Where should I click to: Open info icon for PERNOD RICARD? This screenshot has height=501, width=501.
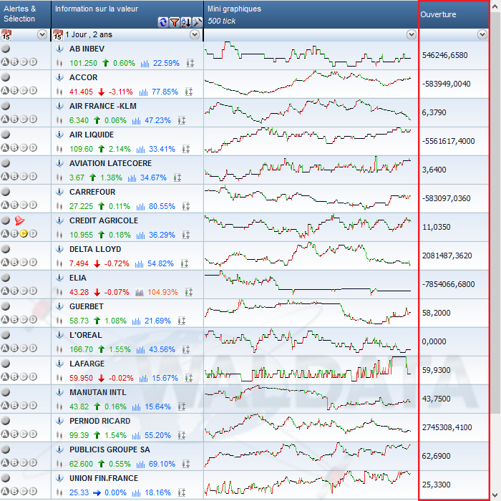click(x=59, y=421)
